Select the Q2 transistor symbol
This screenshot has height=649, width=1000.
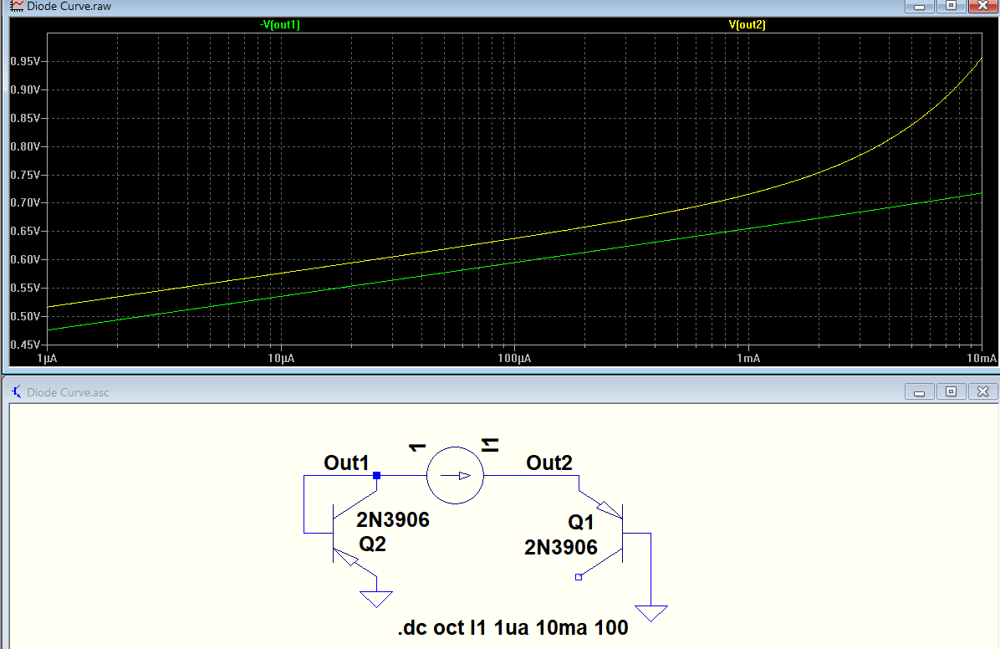point(355,534)
